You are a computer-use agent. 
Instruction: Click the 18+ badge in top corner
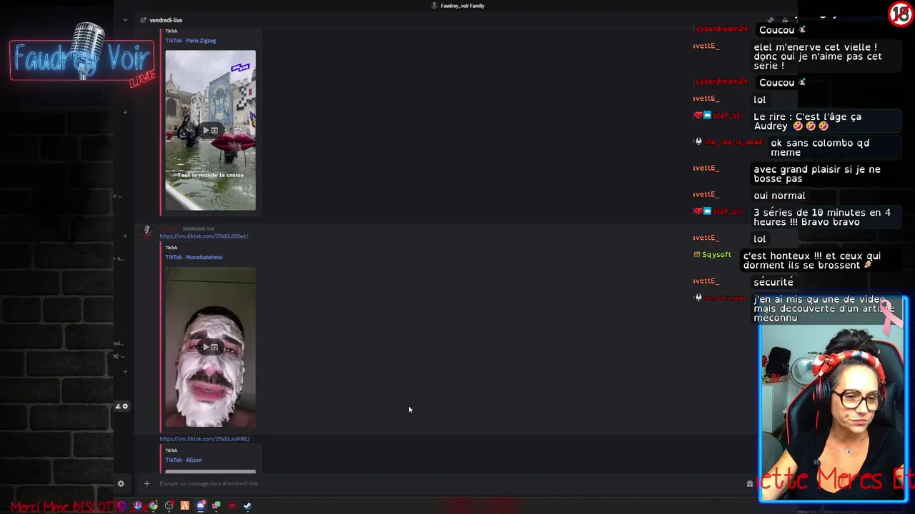(901, 14)
